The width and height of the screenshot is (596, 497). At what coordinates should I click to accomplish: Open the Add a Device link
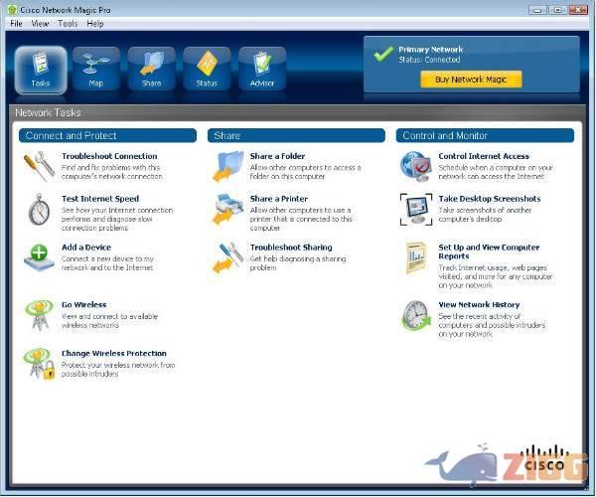86,248
